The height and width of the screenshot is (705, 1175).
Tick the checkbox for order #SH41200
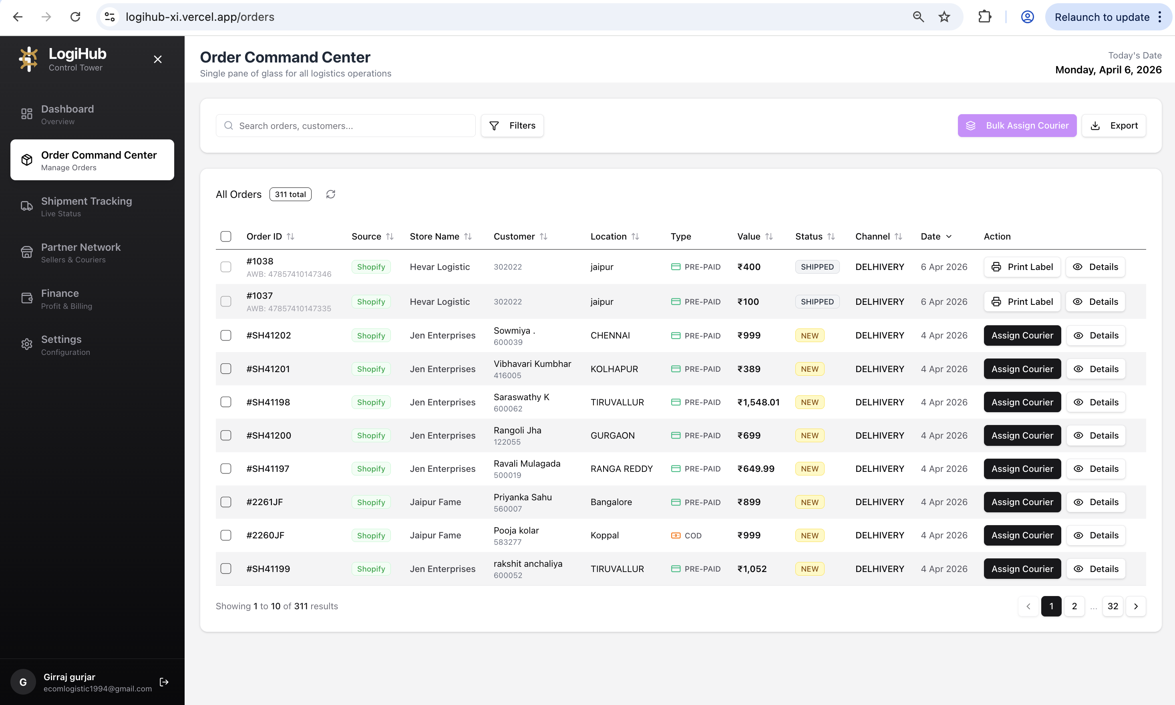click(x=225, y=435)
